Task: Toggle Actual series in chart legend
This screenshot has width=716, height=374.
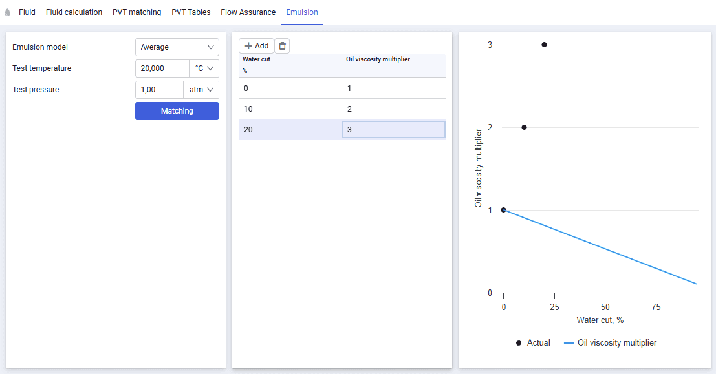Action: click(x=533, y=342)
